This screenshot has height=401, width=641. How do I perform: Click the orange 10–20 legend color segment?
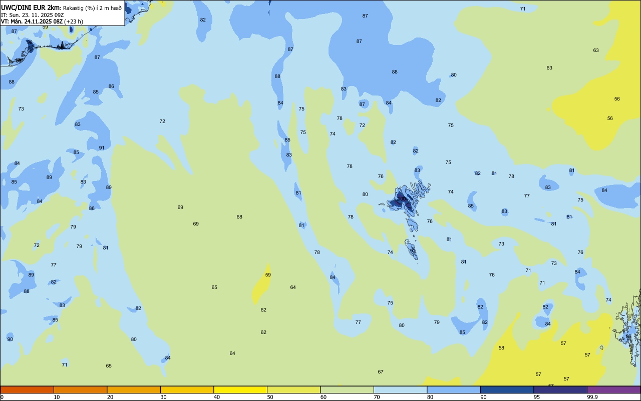tap(80, 389)
